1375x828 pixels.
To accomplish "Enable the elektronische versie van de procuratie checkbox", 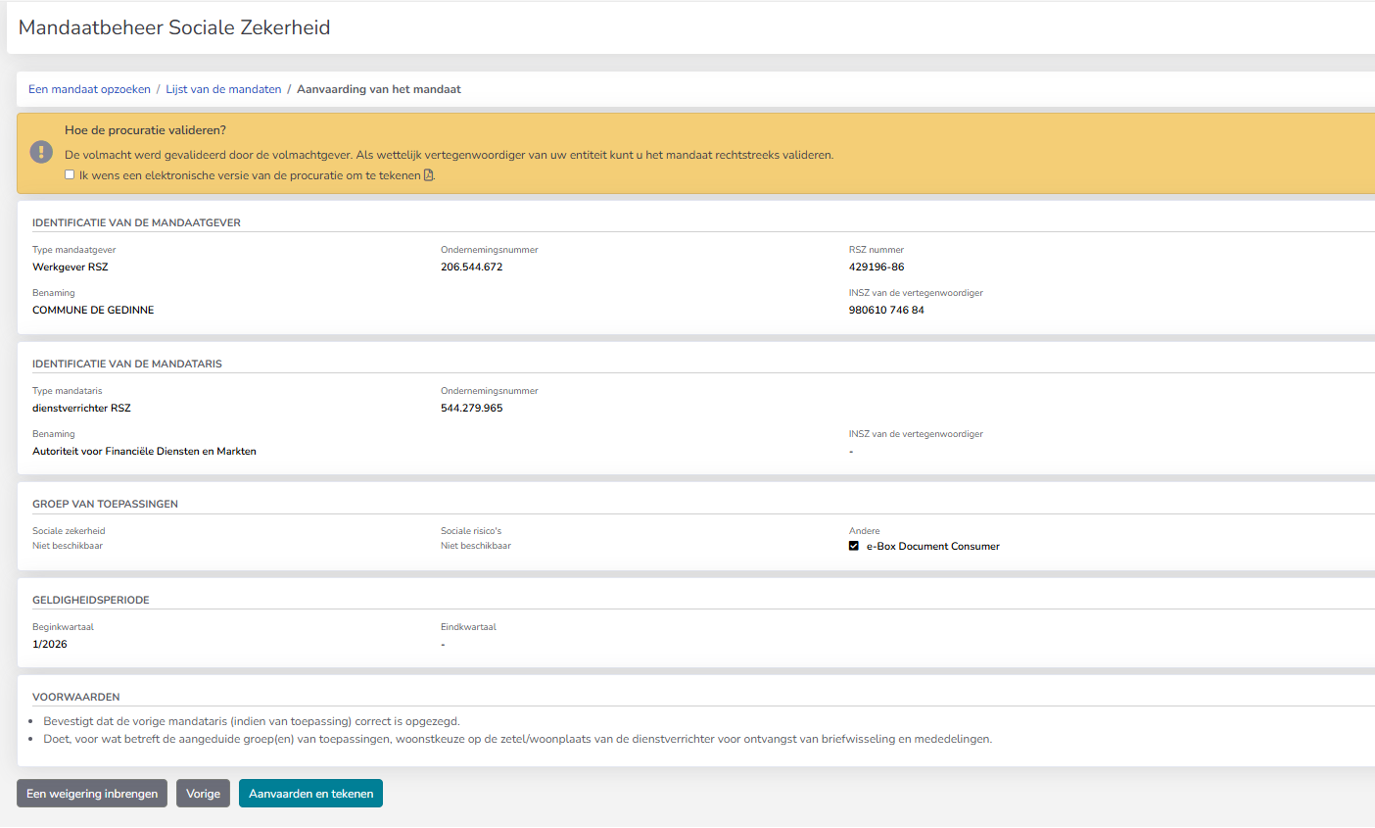I will (x=70, y=173).
